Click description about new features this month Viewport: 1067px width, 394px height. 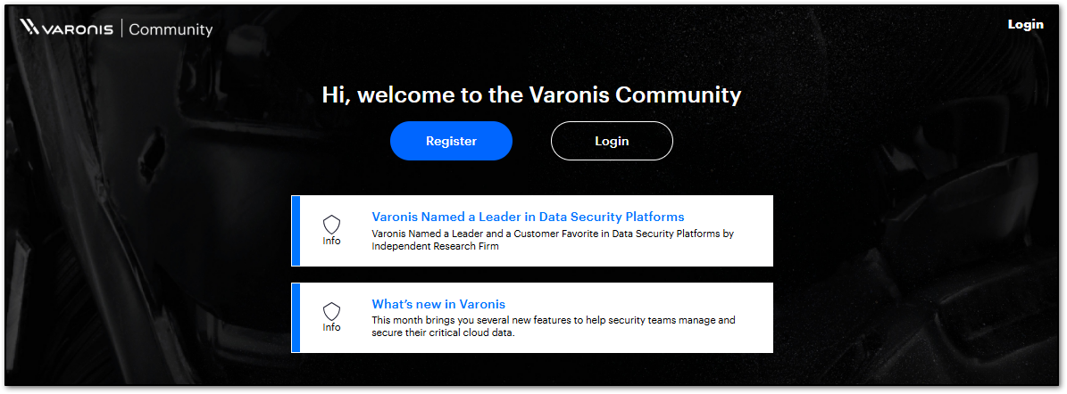[553, 326]
